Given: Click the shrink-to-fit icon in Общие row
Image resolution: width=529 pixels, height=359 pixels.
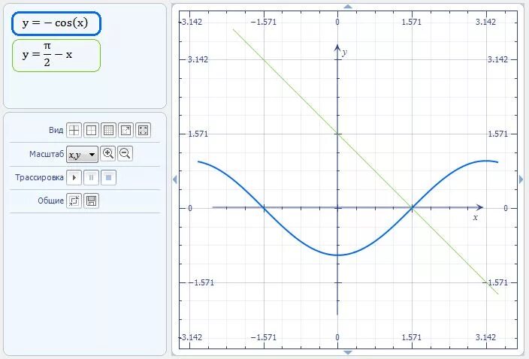Looking at the screenshot, I should point(74,201).
